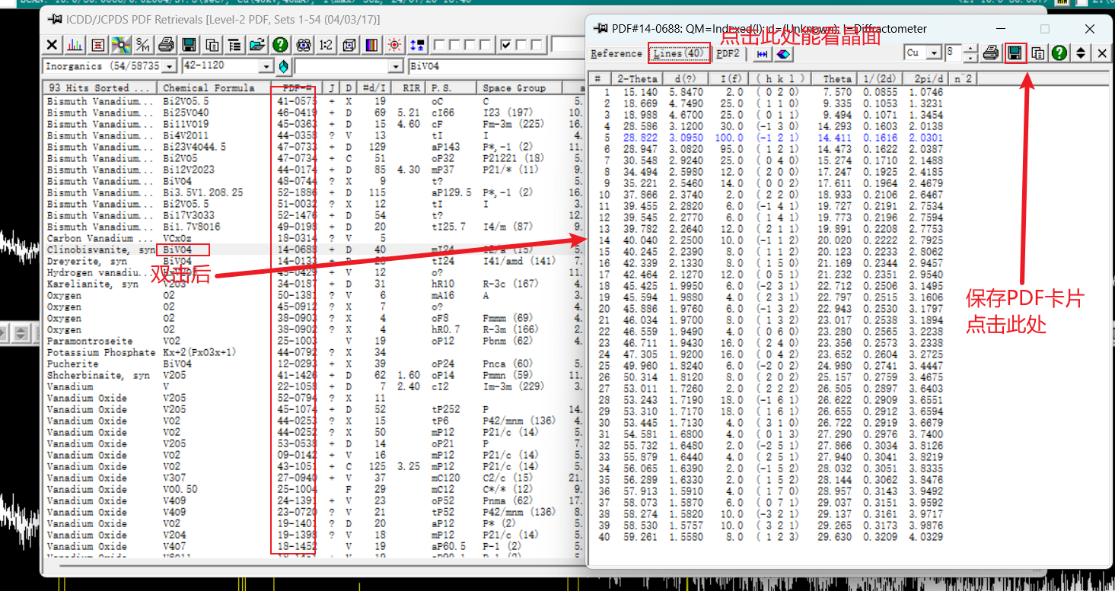Image resolution: width=1115 pixels, height=591 pixels.
Task: Click the colored crystal icon beside the PDF2 tab
Action: click(783, 54)
